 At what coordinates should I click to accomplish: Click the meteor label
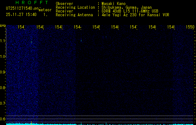(x=45, y=10)
